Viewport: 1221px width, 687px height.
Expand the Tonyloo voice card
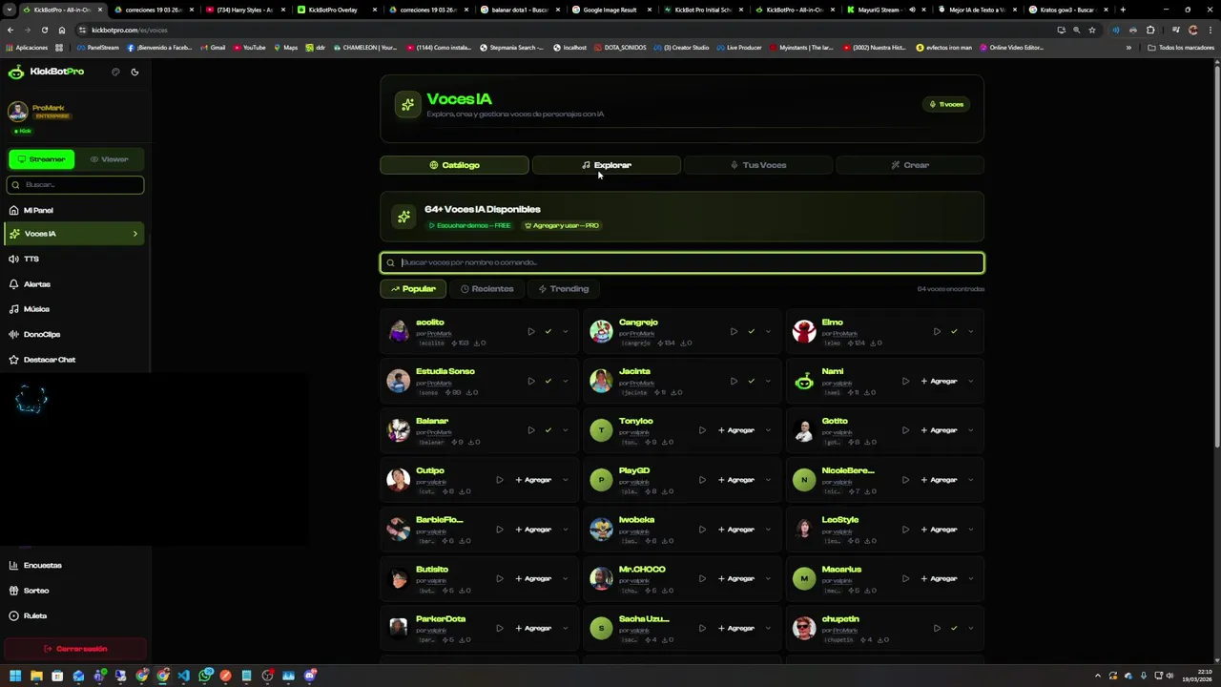pyautogui.click(x=768, y=430)
